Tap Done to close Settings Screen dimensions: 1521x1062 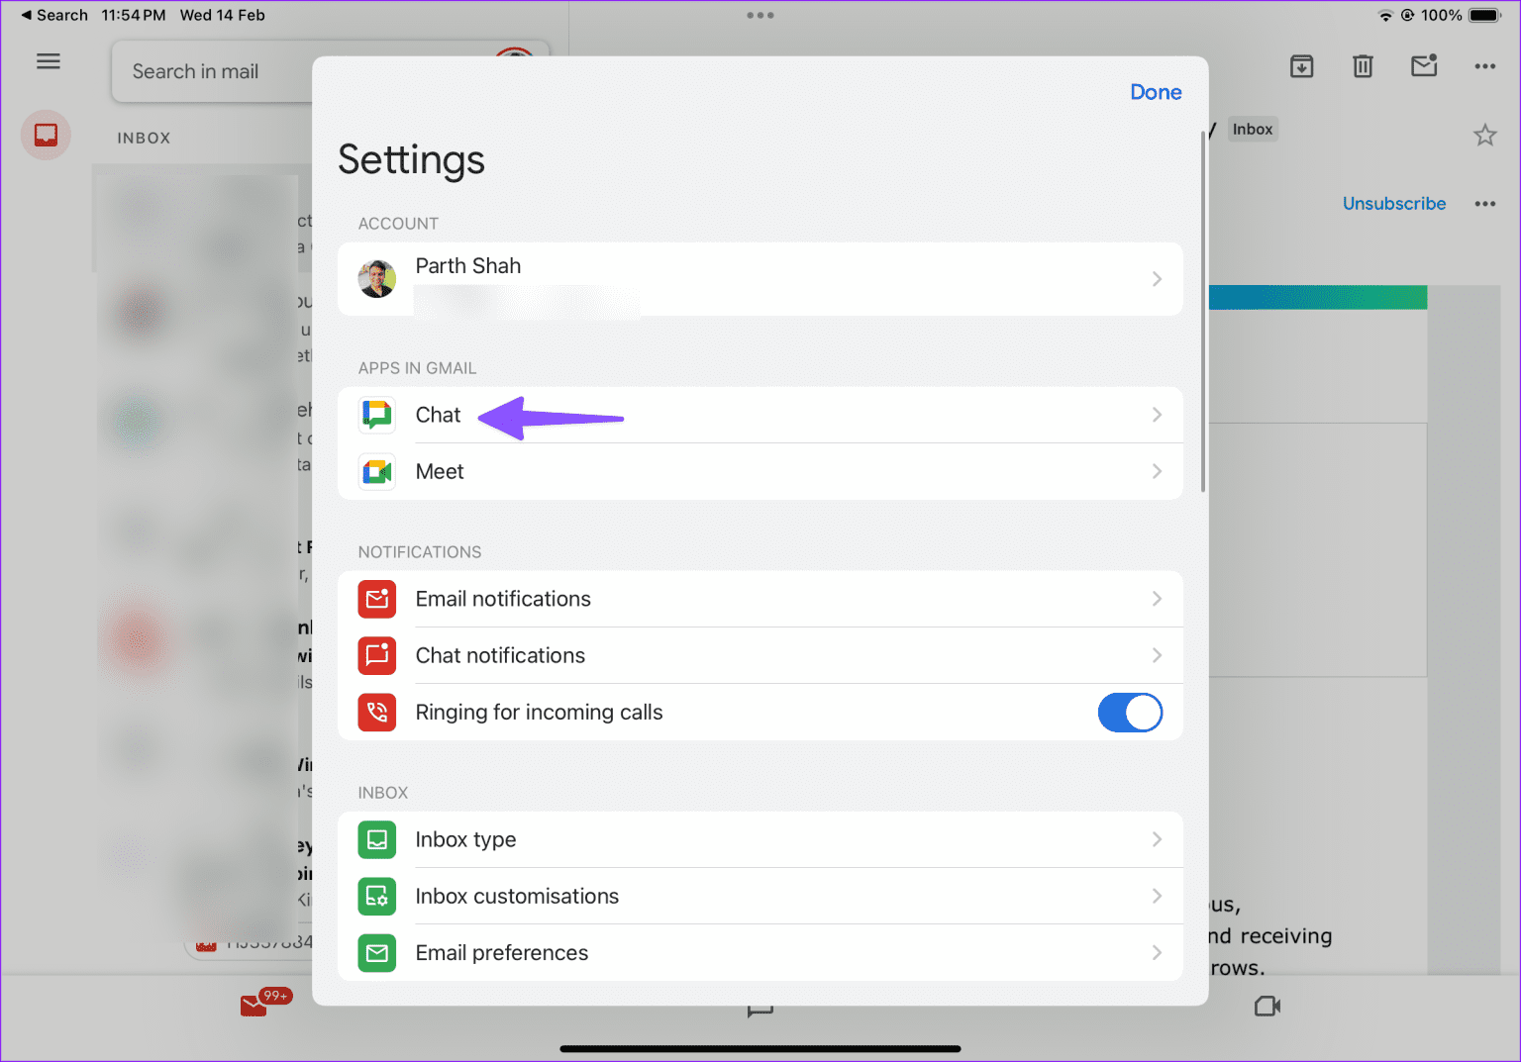click(x=1156, y=92)
